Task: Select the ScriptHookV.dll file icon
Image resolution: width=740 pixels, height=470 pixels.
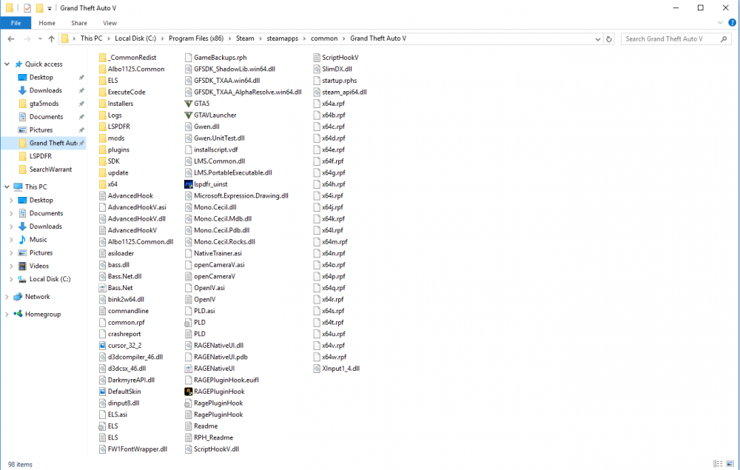Action: tap(188, 449)
